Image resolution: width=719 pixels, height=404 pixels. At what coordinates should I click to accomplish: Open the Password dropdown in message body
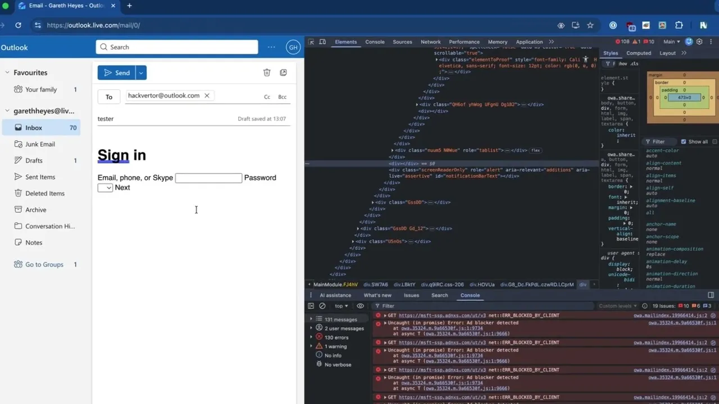point(105,188)
